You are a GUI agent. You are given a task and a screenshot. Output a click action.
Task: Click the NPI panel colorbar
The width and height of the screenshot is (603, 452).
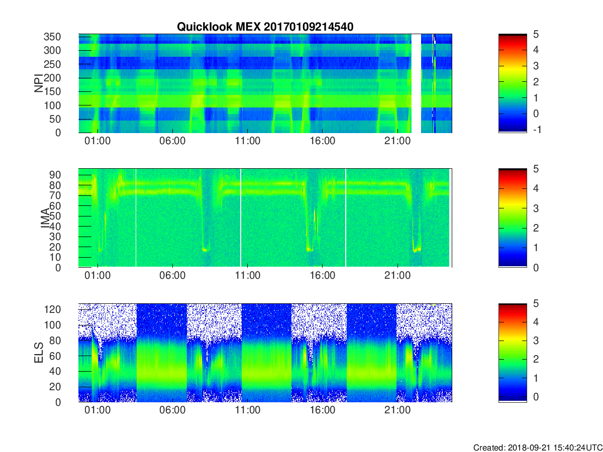tap(513, 83)
